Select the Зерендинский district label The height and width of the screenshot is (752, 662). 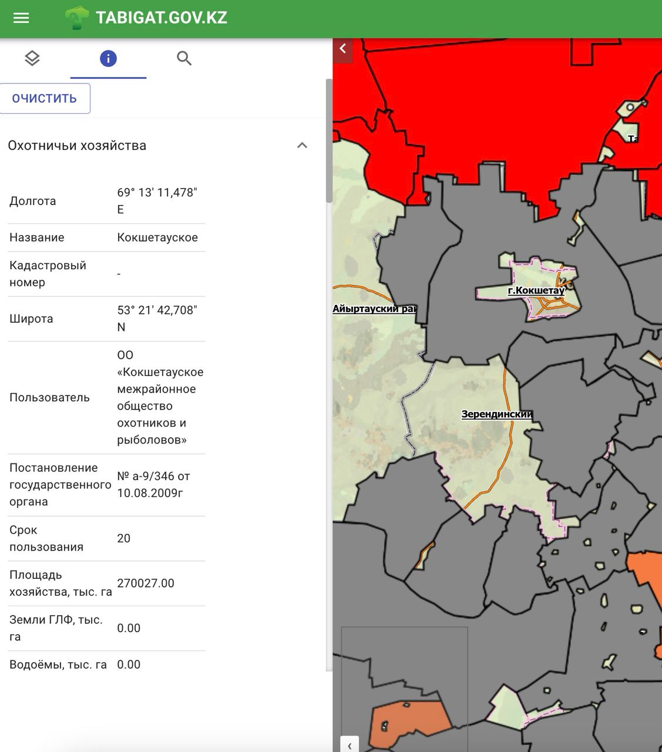(497, 414)
